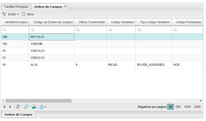Open the export dropdown arrow
The height and width of the screenshot is (121, 206).
[45, 107]
